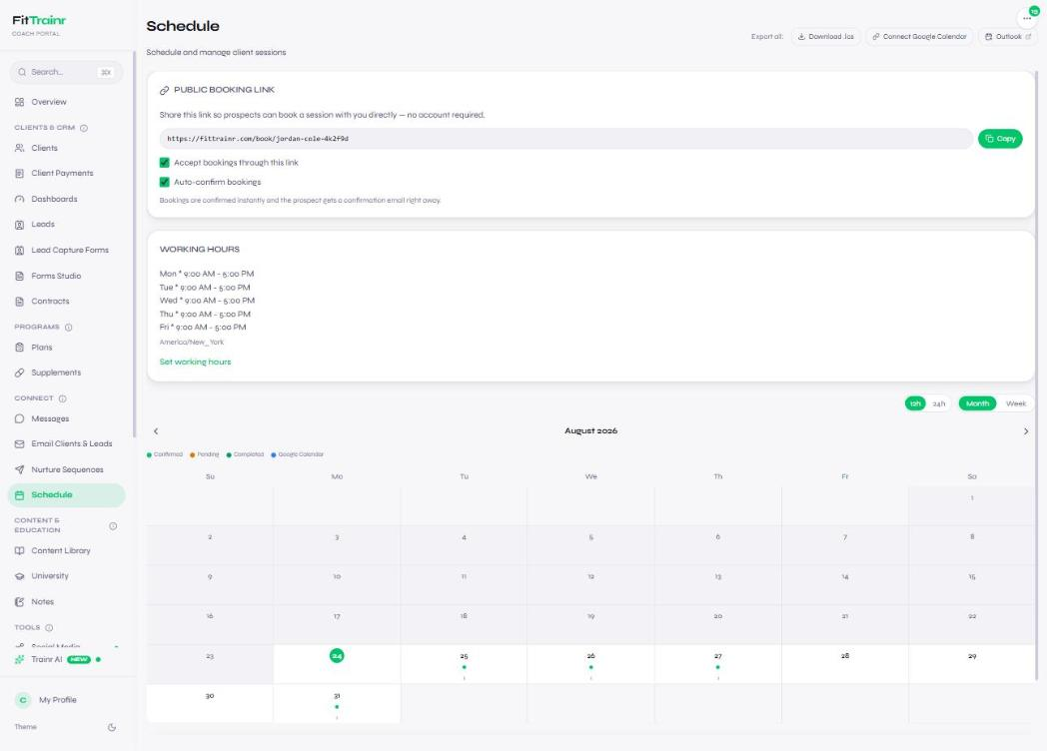
Task: Click the Nurture Sequences paper-plane icon
Action: [19, 469]
